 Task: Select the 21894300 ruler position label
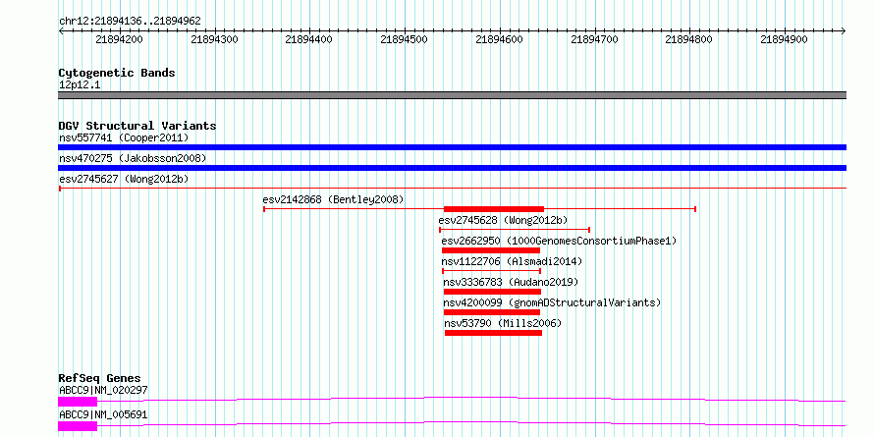point(214,39)
